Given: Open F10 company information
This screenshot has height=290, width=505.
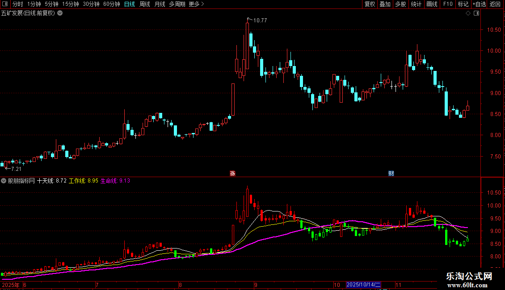Looking at the screenshot, I should [x=448, y=4].
